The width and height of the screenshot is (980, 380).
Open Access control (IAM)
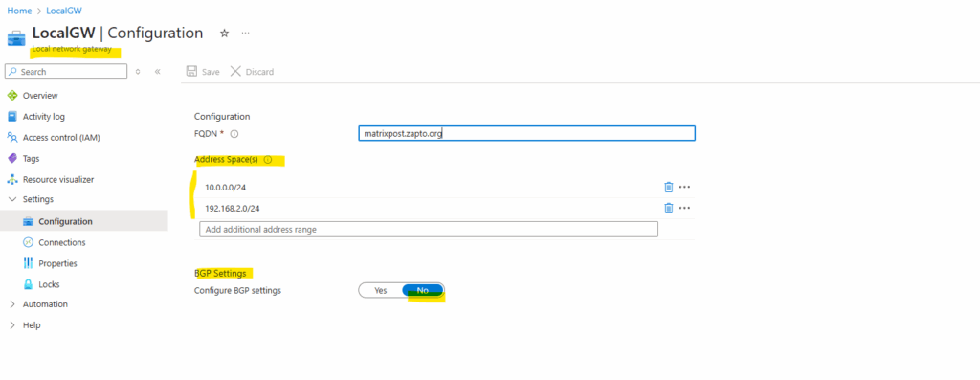tap(61, 138)
